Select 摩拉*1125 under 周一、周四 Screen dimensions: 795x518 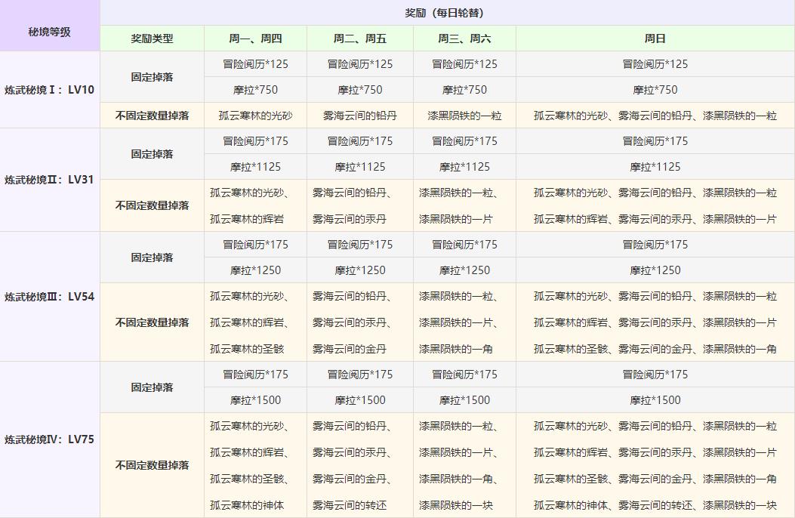(255, 167)
